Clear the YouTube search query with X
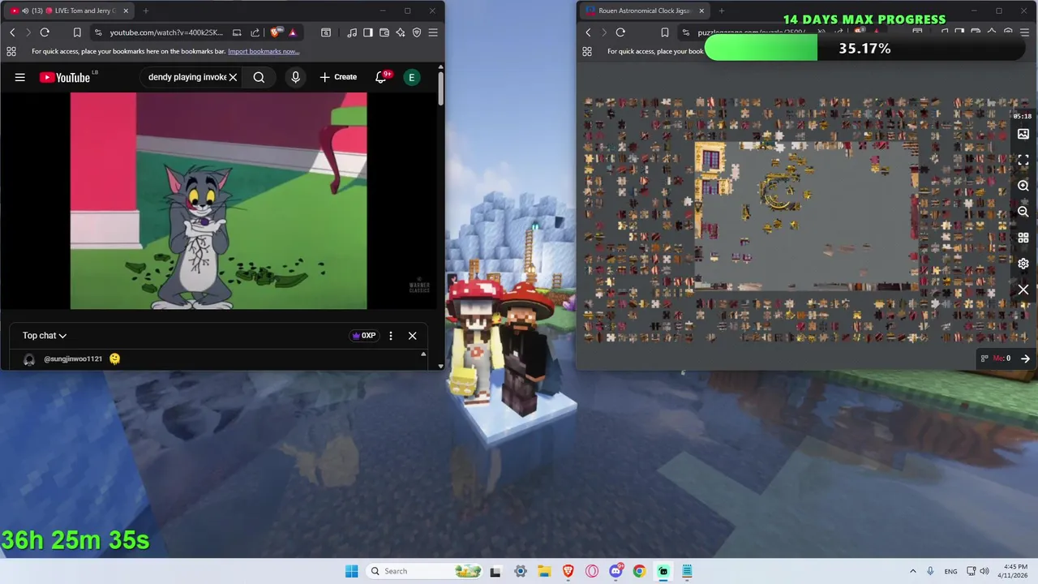This screenshot has height=584, width=1038. (x=233, y=77)
